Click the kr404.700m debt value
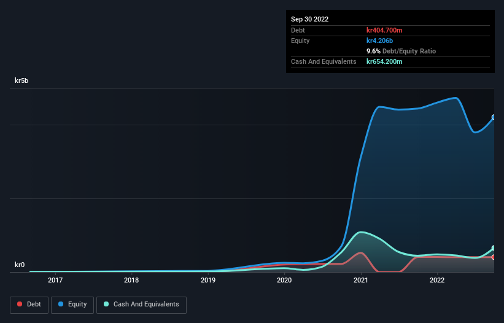The height and width of the screenshot is (323, 504). (x=384, y=30)
